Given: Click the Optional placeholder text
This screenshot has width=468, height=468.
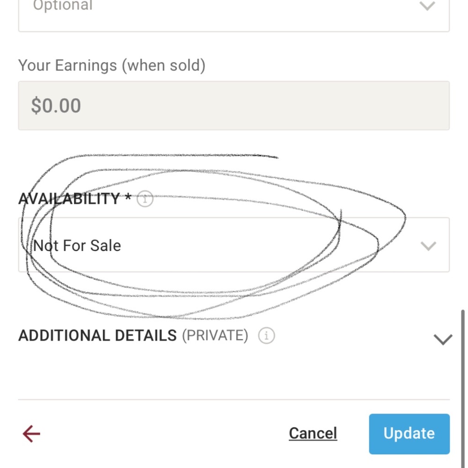Looking at the screenshot, I should point(63,6).
